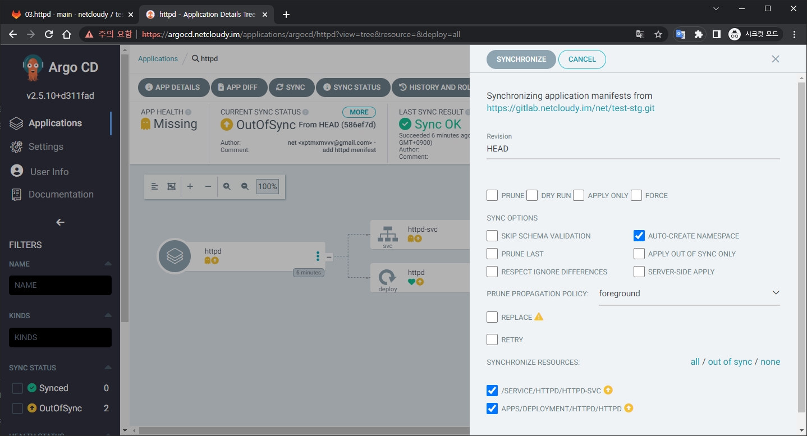
Task: Click the HISTORY AND ROLLBACK button
Action: 431,87
